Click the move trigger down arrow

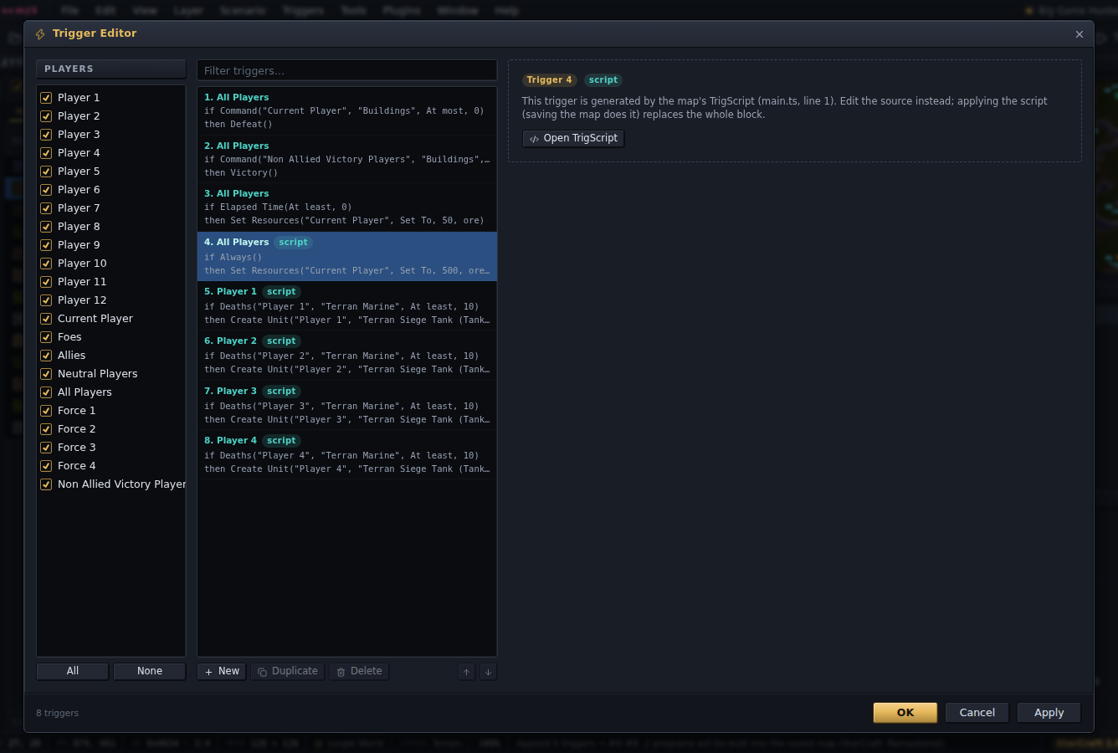(x=489, y=672)
